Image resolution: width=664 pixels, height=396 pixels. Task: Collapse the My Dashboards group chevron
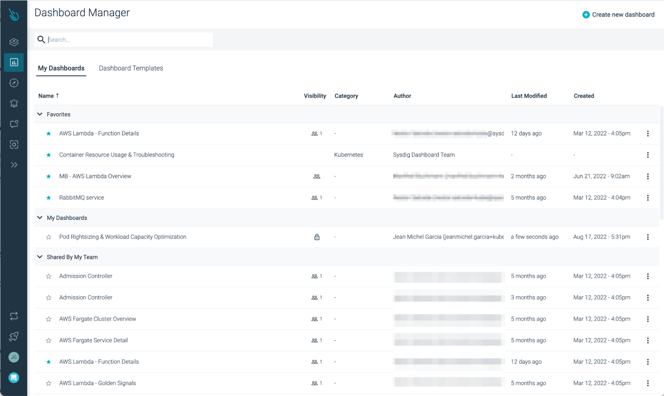click(x=40, y=218)
